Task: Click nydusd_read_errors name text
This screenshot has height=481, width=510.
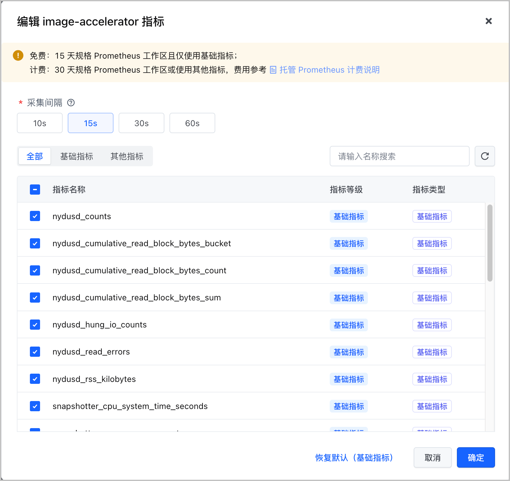Action: click(x=91, y=352)
